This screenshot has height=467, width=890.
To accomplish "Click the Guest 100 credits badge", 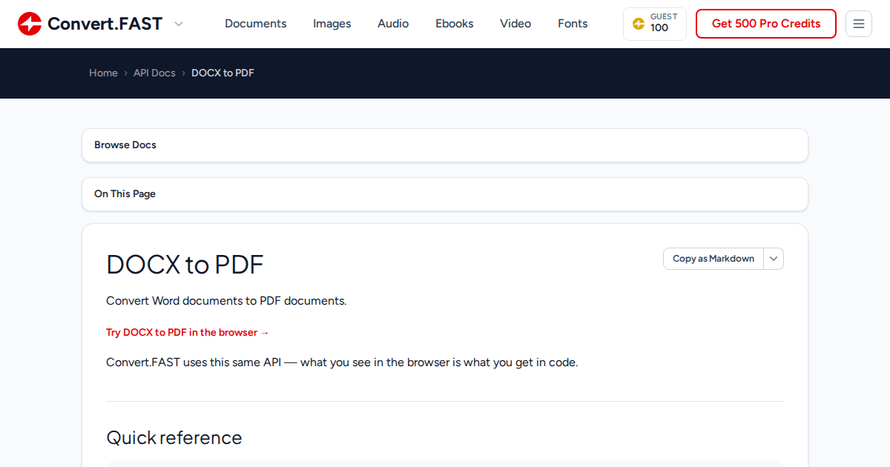I will point(655,24).
